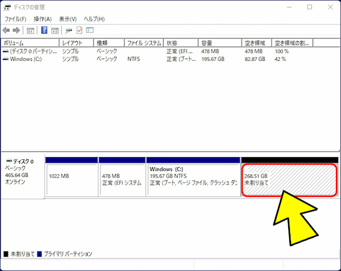
Task: Select the 478 MB EFI system partition block
Action: coord(122,180)
